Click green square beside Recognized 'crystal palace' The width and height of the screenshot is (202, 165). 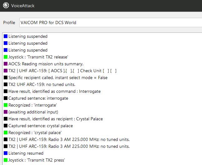coord(6,132)
